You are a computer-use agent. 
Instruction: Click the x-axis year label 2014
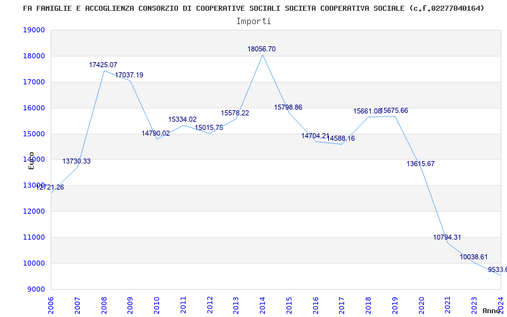point(263,306)
